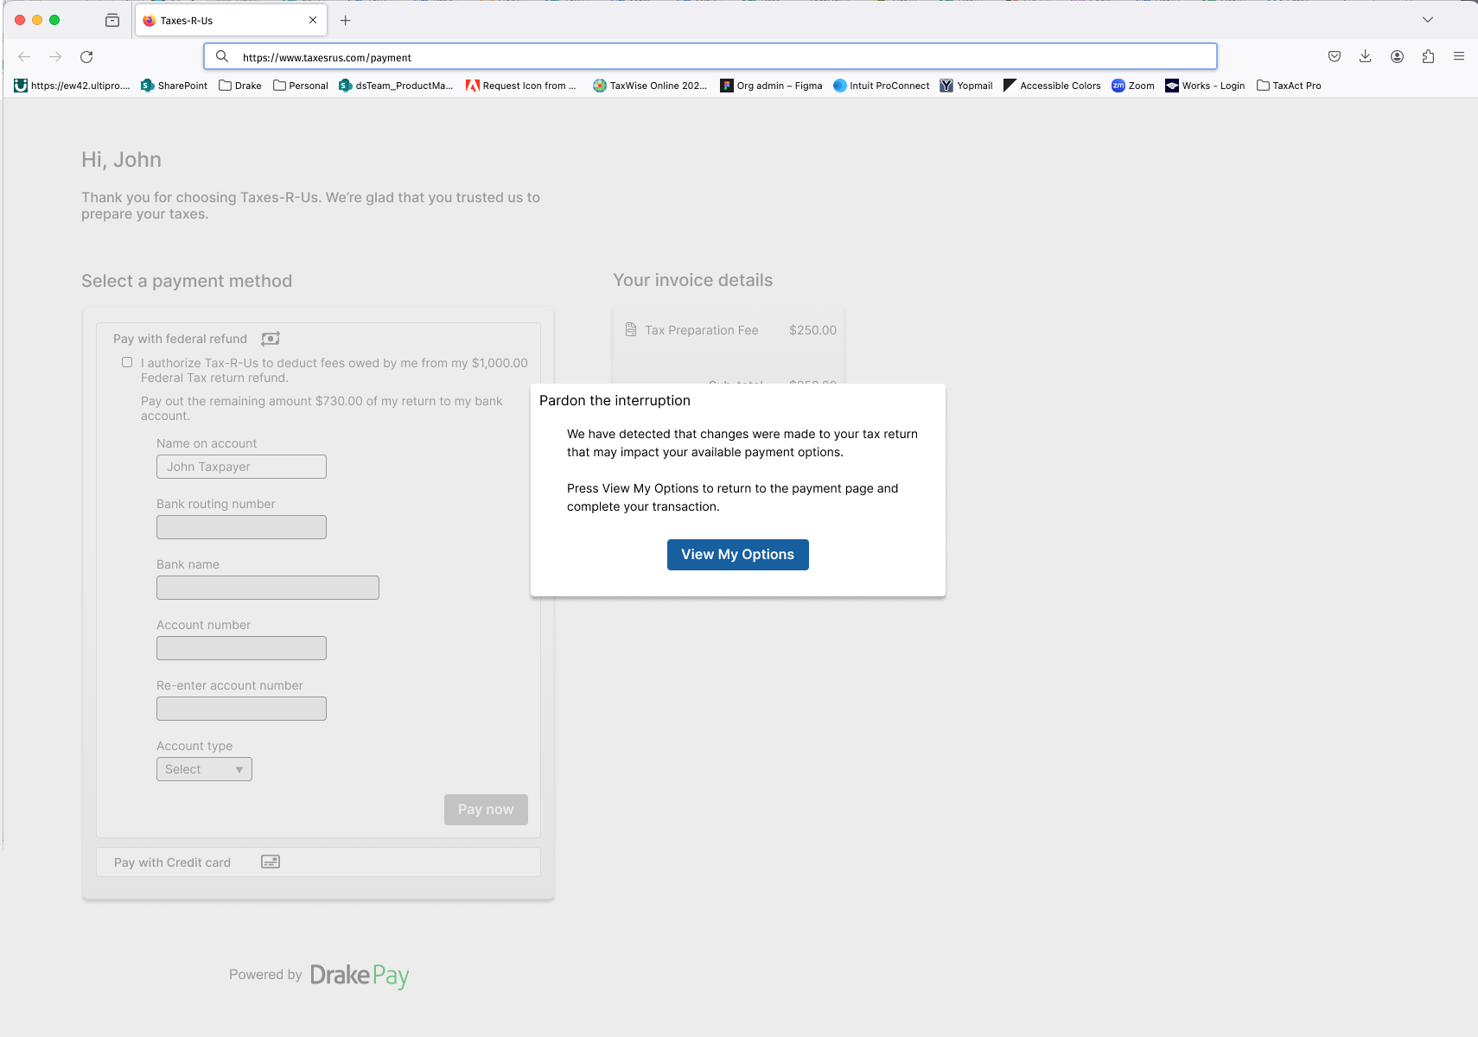Open the Firefox hamburger application menu

point(1459,57)
